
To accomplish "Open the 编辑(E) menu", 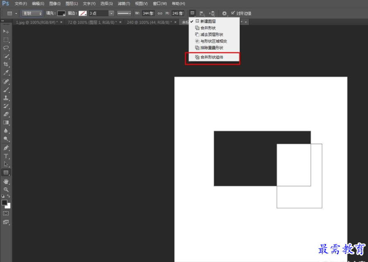I will click(38, 4).
